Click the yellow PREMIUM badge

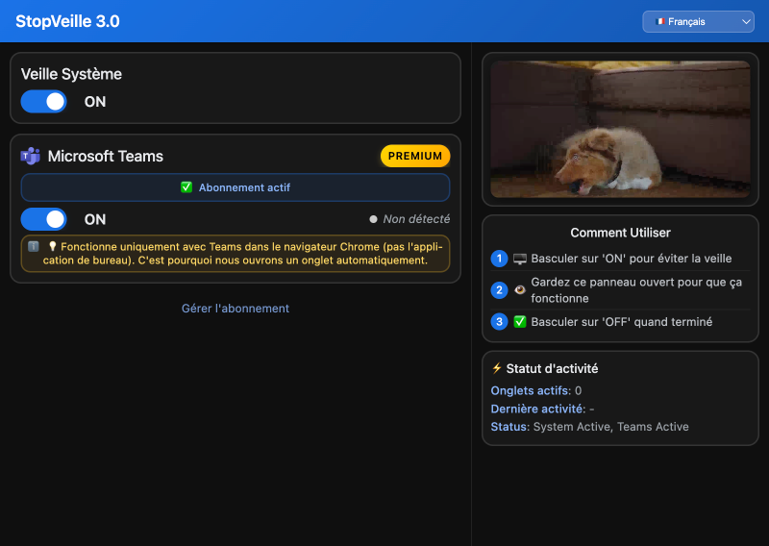click(x=415, y=156)
